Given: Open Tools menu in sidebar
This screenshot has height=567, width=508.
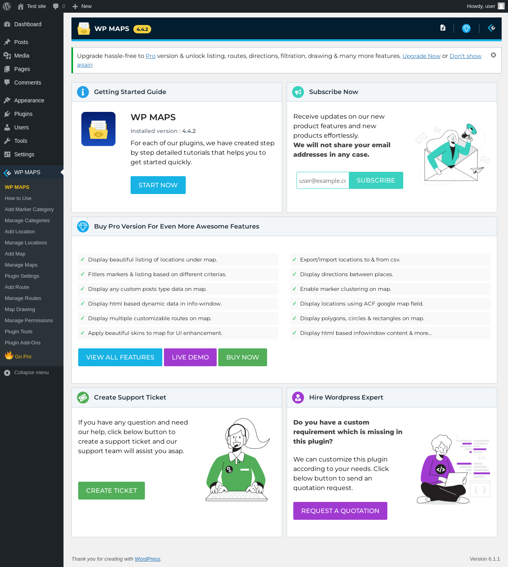Looking at the screenshot, I should click(32, 141).
